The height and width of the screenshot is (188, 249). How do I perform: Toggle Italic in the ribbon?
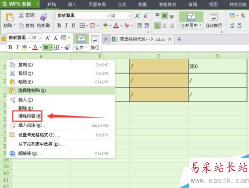coord(66,25)
